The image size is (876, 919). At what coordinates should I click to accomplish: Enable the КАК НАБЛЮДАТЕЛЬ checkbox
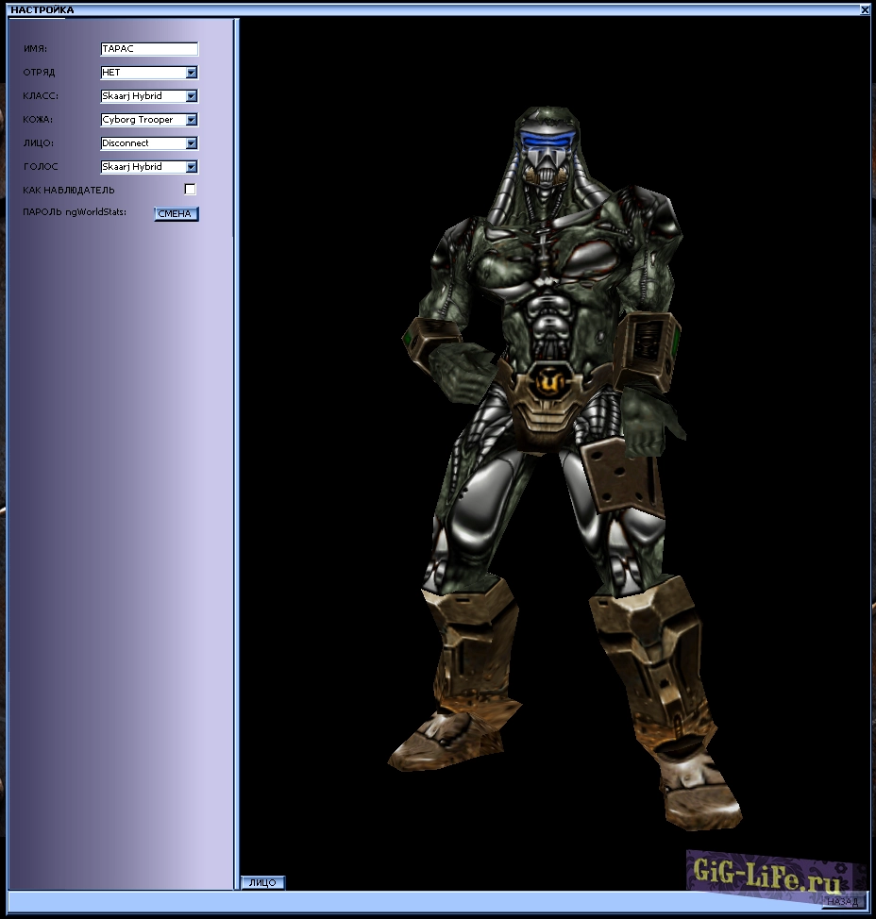point(190,190)
